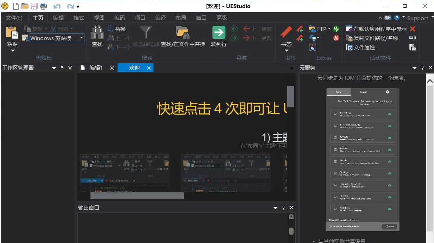Click the email file icon in 活动文件 group
Viewport: 434px width, 243px height.
(x=413, y=47)
